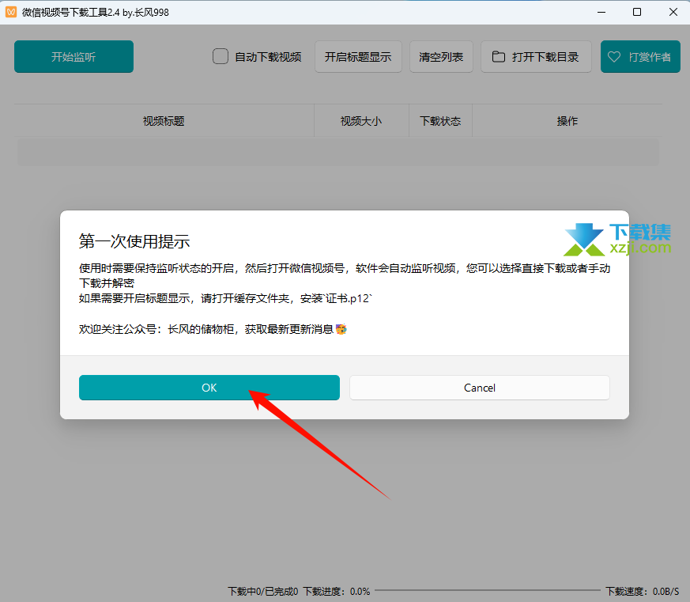Viewport: 690px width, 602px height.
Task: Click 开启标题显示 button
Action: [x=358, y=57]
